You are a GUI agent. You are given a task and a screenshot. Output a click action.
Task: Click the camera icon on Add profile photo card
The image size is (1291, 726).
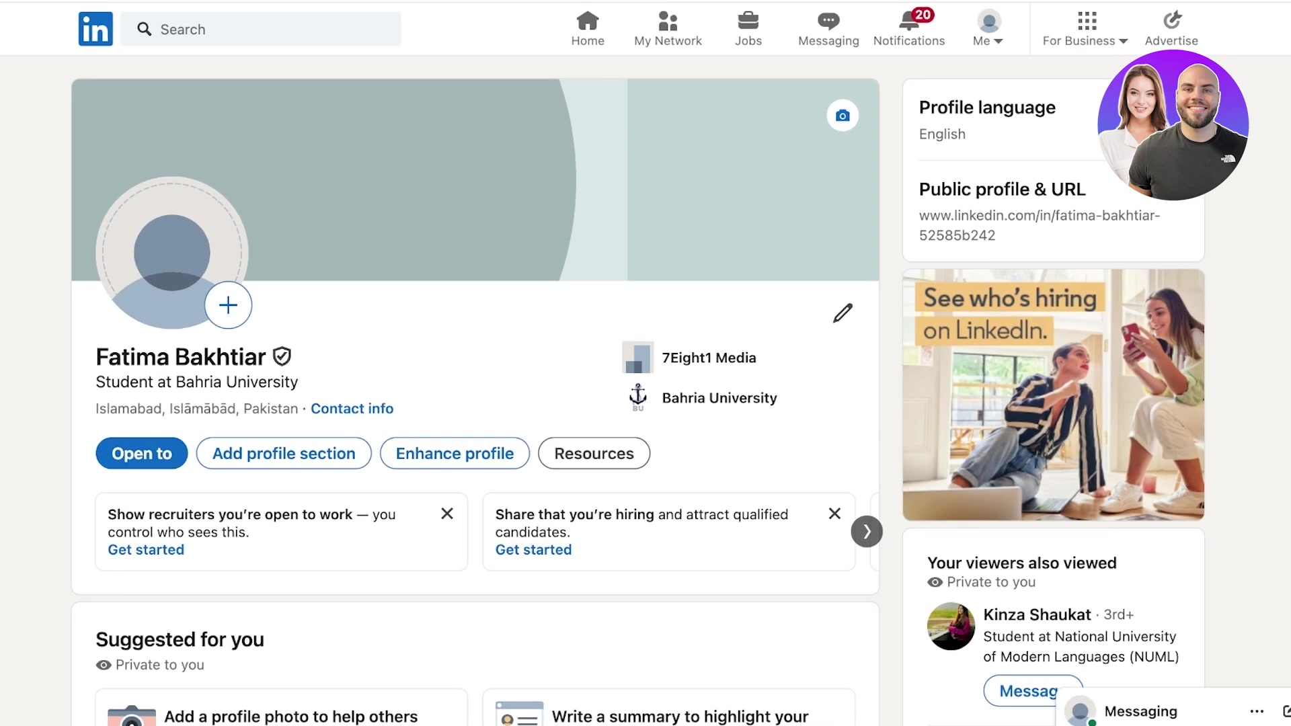click(132, 715)
